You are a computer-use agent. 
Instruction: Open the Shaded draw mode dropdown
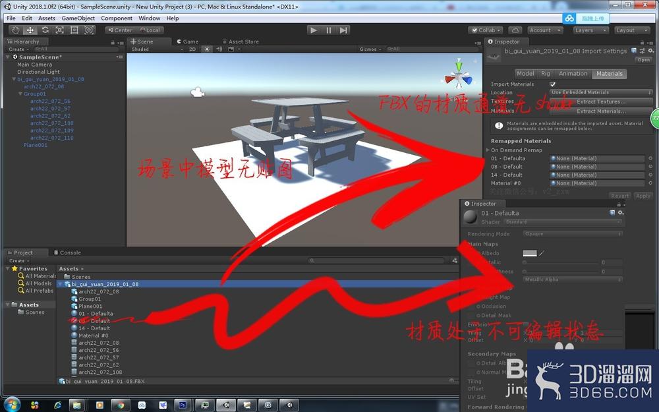[x=157, y=49]
